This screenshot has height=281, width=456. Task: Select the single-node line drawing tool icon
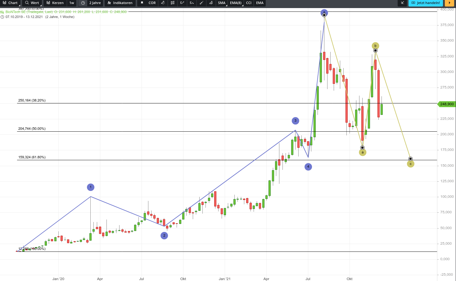[201, 3]
